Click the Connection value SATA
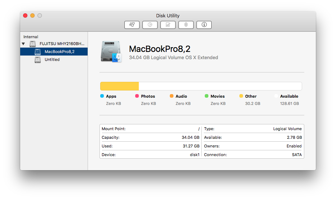Screen dimensions: 336x199 coord(297,155)
